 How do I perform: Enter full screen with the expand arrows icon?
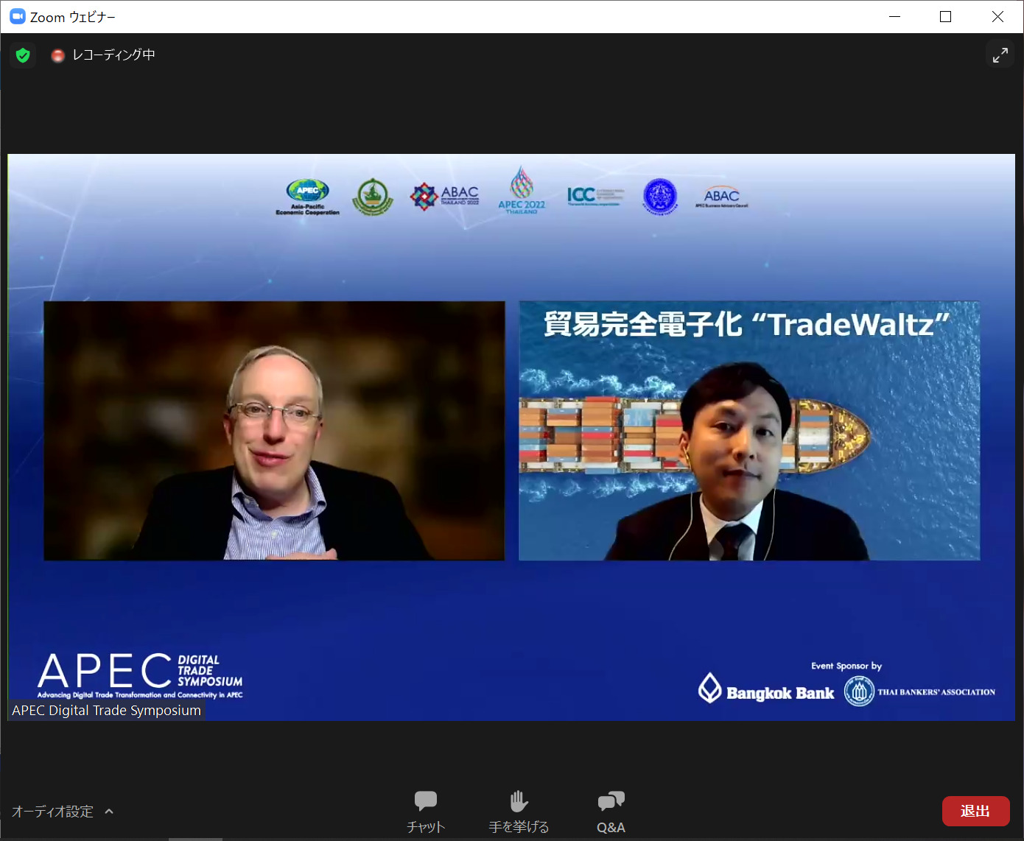1000,55
